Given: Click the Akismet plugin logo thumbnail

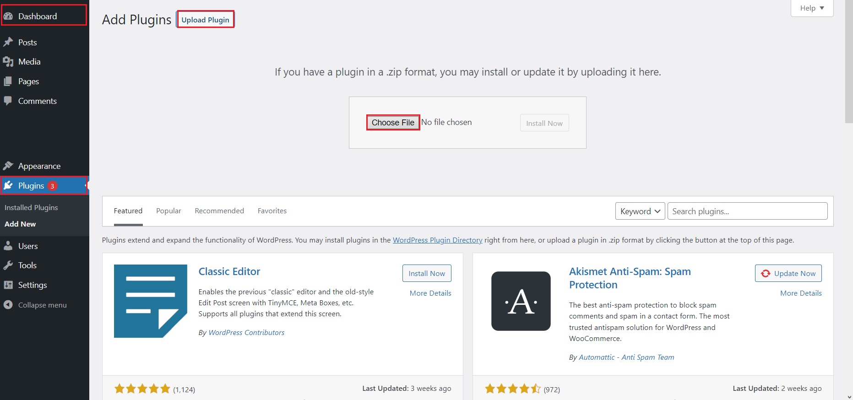Looking at the screenshot, I should point(521,301).
